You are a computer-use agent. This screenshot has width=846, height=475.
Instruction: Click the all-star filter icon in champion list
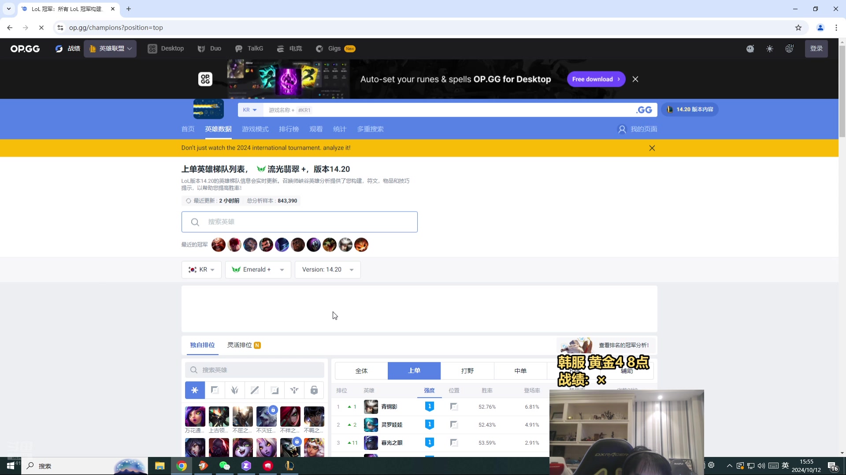pos(195,390)
